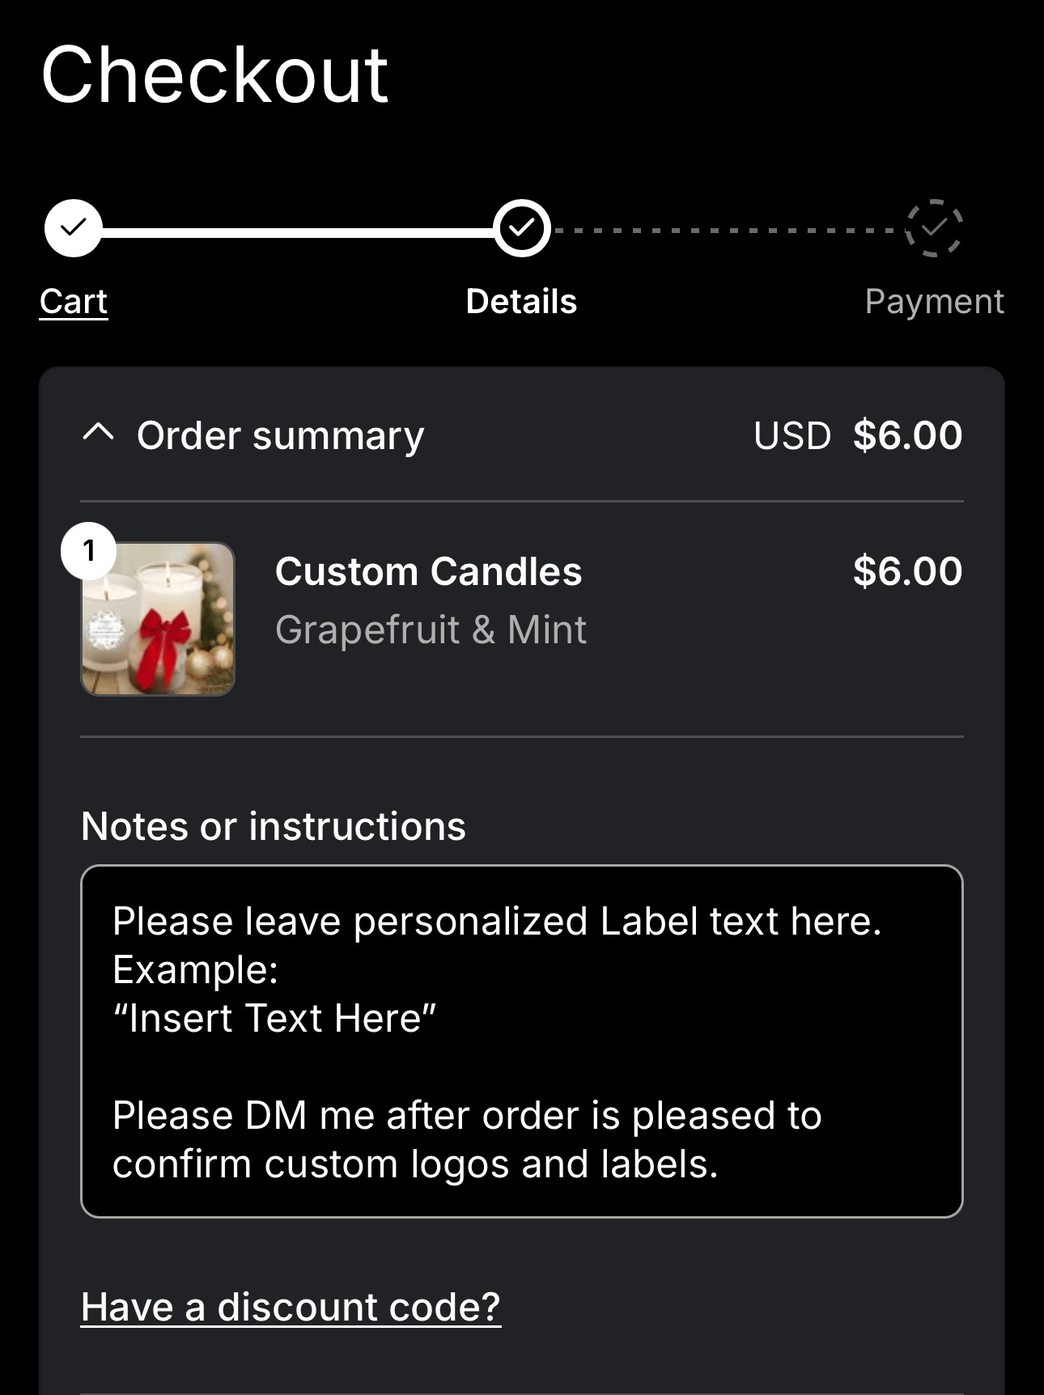Collapse the Order summary chevron
This screenshot has width=1044, height=1395.
pos(98,433)
